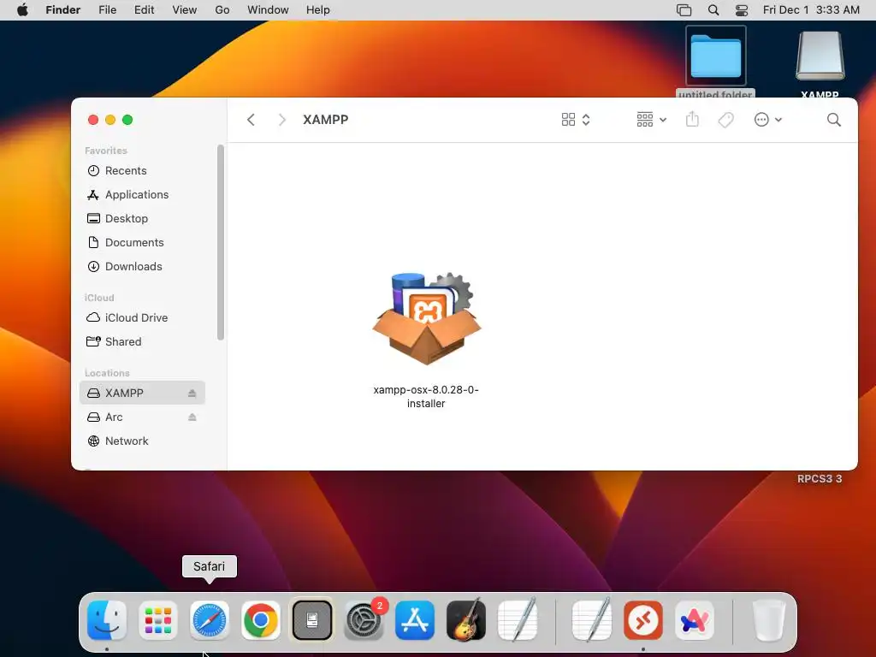Open Launchpad from the Dock

click(x=158, y=620)
